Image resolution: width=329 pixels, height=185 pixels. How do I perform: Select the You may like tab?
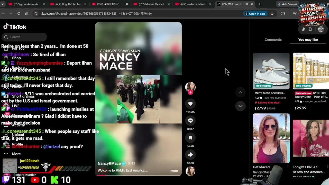[x=308, y=40]
